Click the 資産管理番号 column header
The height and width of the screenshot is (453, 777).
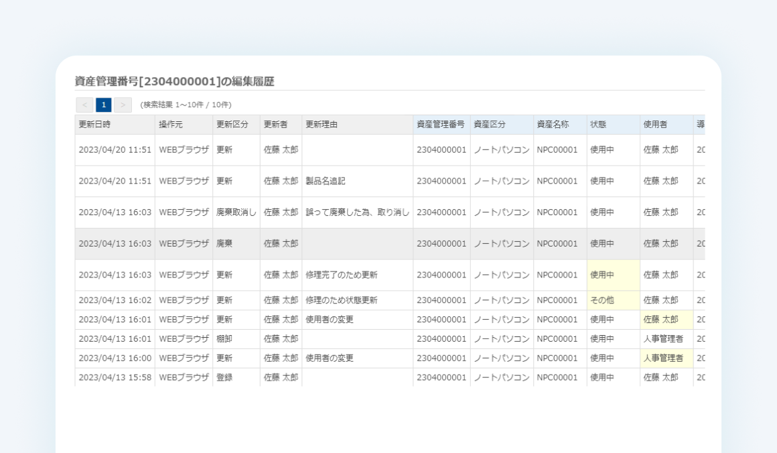pos(441,125)
